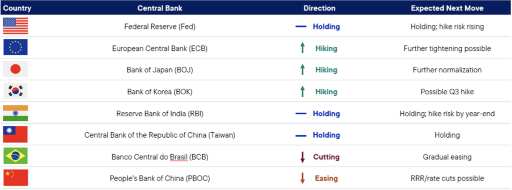This screenshot has width=512, height=190.
Task: Select the China flag icon
Action: [15, 178]
